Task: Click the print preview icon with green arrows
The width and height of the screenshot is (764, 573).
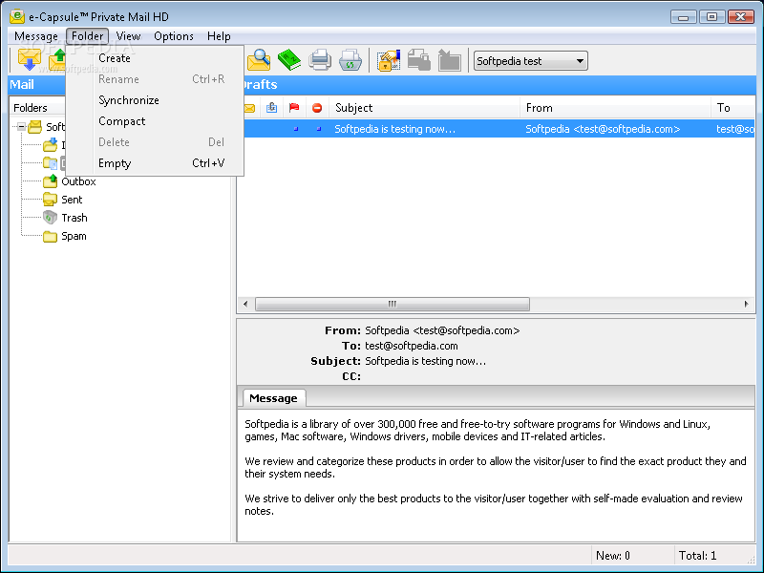Action: 350,60
